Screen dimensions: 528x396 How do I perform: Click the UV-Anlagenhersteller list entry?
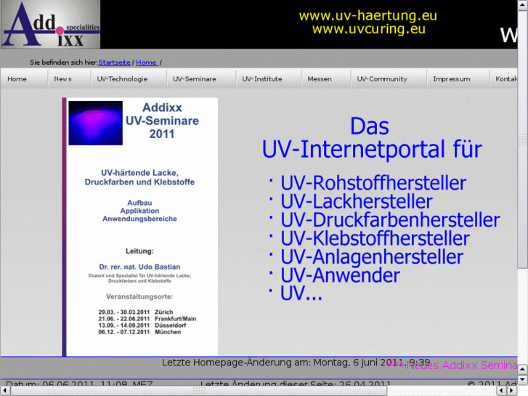tap(372, 256)
